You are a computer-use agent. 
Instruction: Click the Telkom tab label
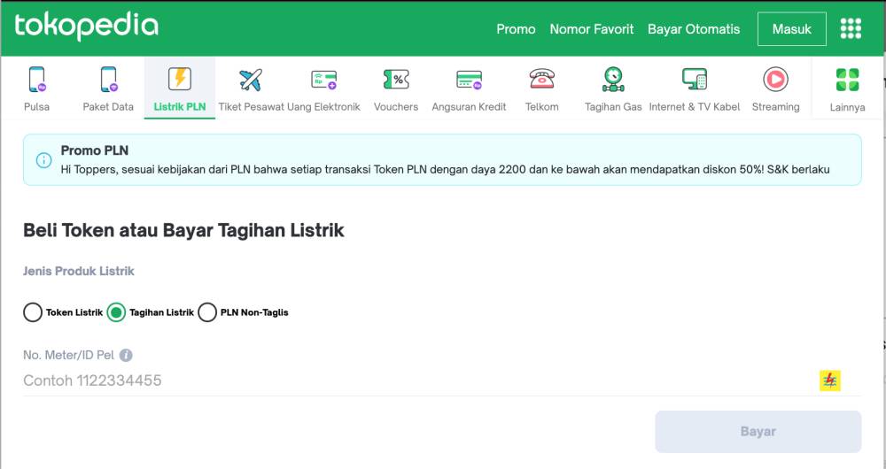coord(542,107)
